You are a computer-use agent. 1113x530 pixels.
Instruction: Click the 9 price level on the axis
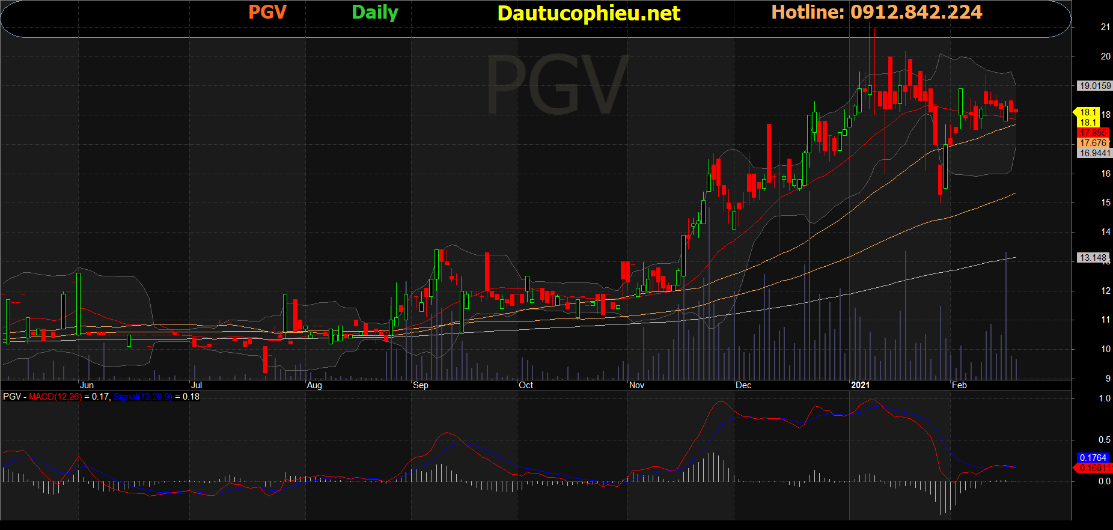click(x=1108, y=379)
